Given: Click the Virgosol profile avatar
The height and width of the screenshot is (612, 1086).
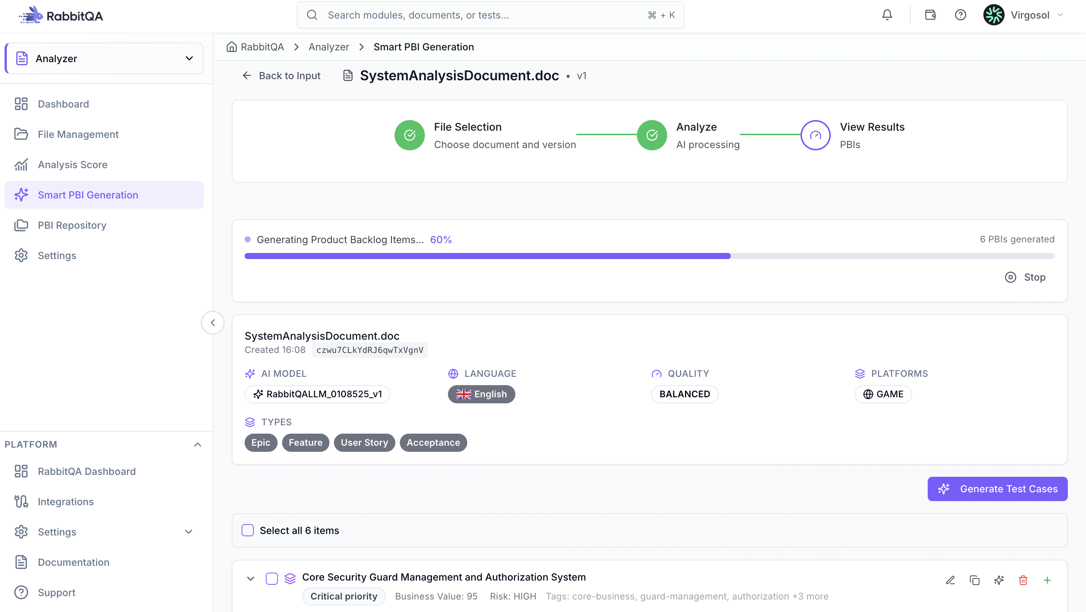Looking at the screenshot, I should (x=994, y=15).
